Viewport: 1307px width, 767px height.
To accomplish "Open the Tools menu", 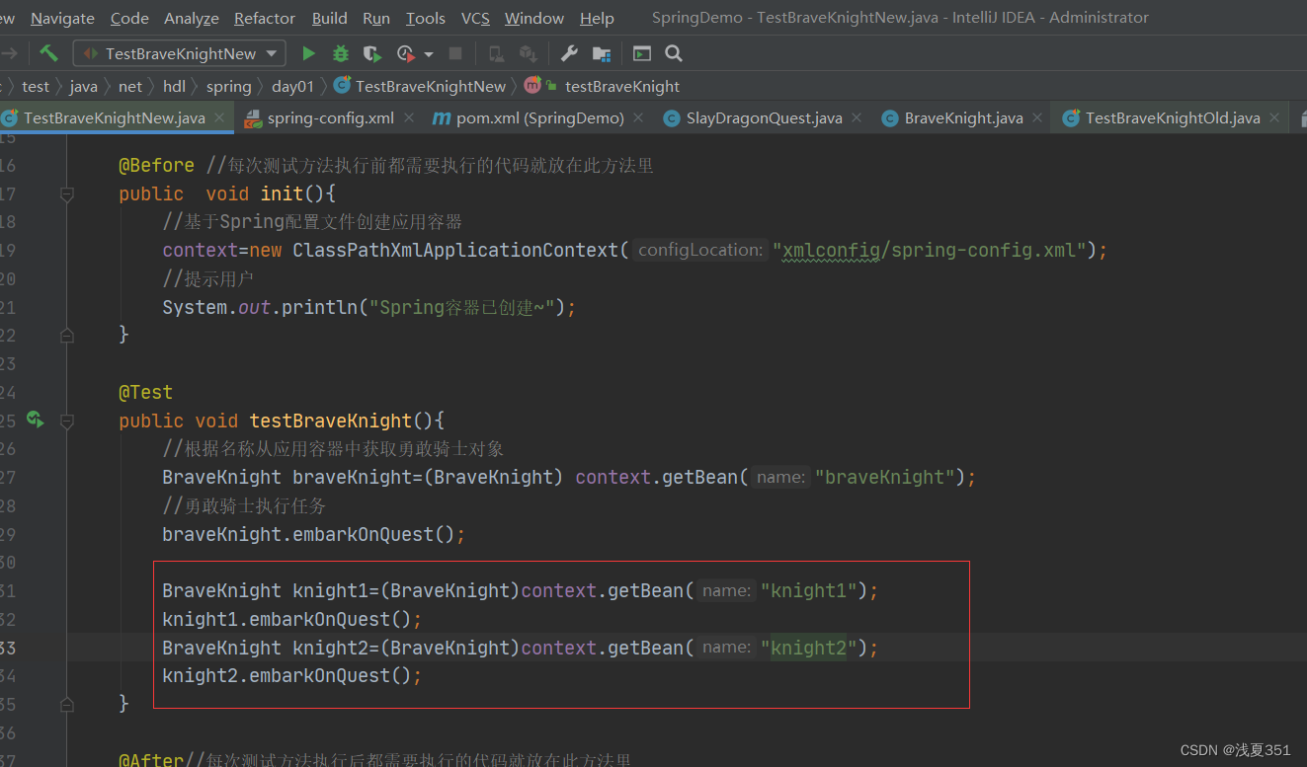I will (x=426, y=18).
